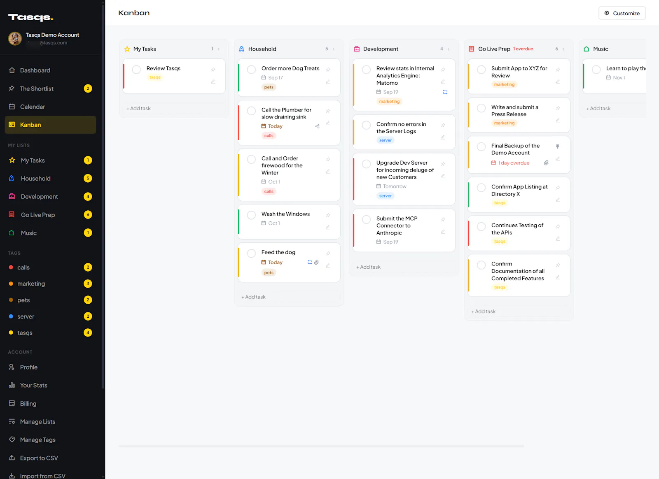The image size is (659, 479).
Task: Tick the 'Submit App to XYZ for Review' circle
Action: (x=481, y=70)
